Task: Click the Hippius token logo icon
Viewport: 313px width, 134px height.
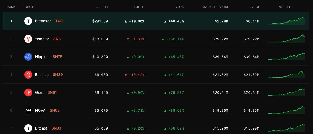Action: click(28, 57)
